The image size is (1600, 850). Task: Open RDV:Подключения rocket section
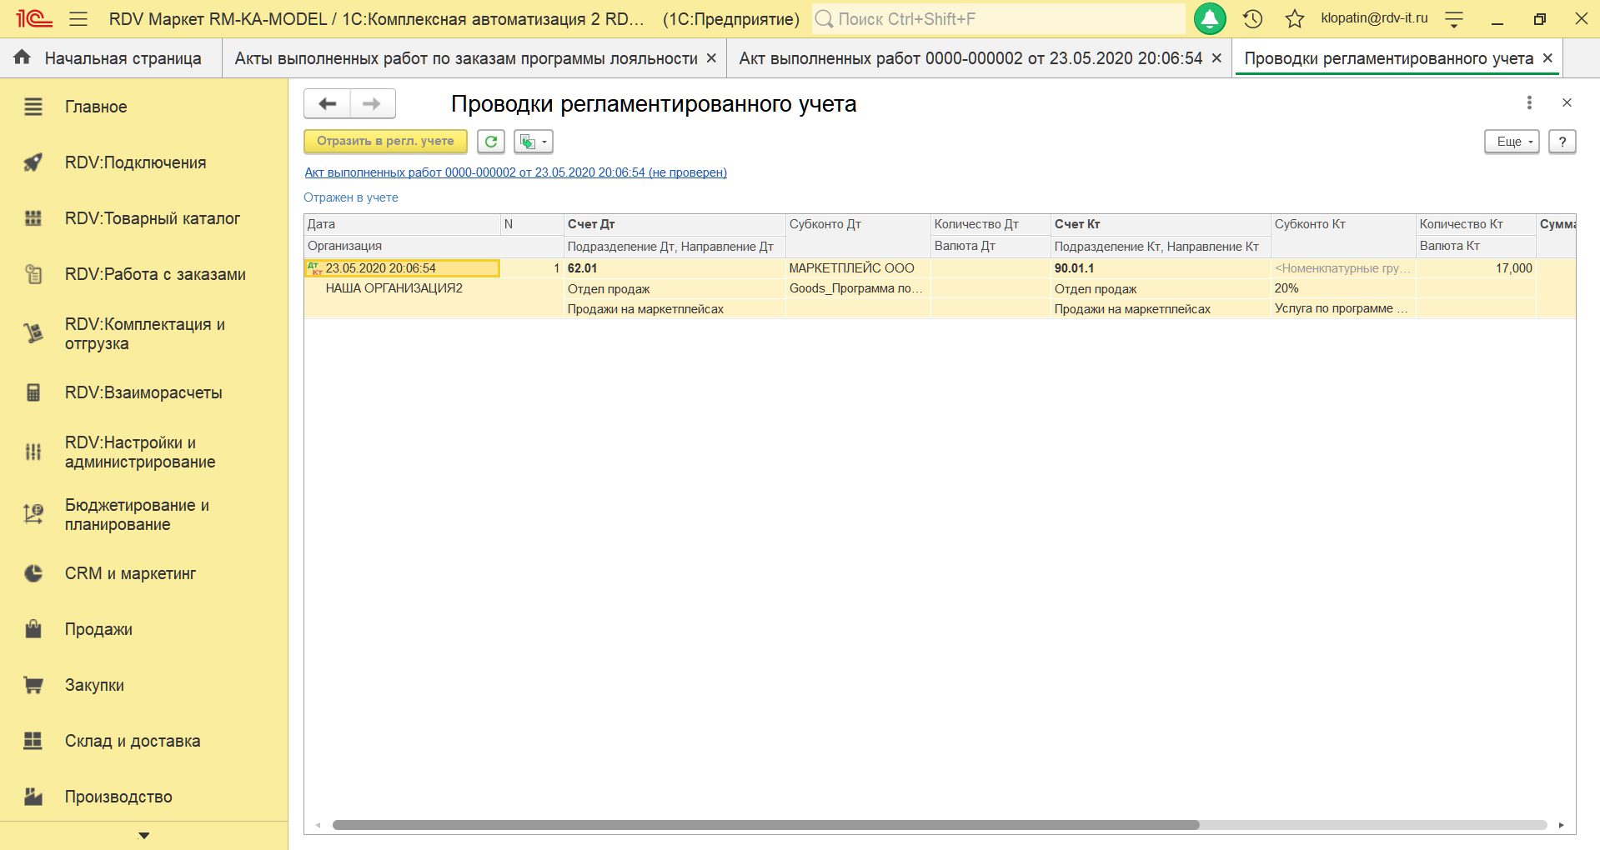[x=135, y=162]
